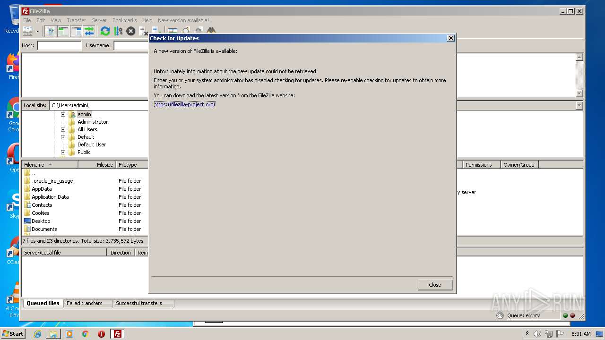Click the Direction queue column header
Image resolution: width=605 pixels, height=340 pixels.
(121, 253)
